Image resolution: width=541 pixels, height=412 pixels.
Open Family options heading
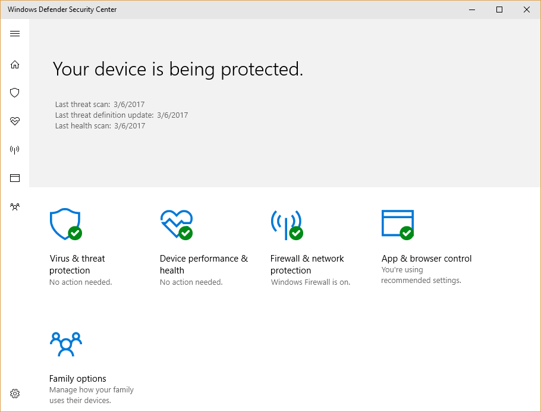pyautogui.click(x=78, y=379)
